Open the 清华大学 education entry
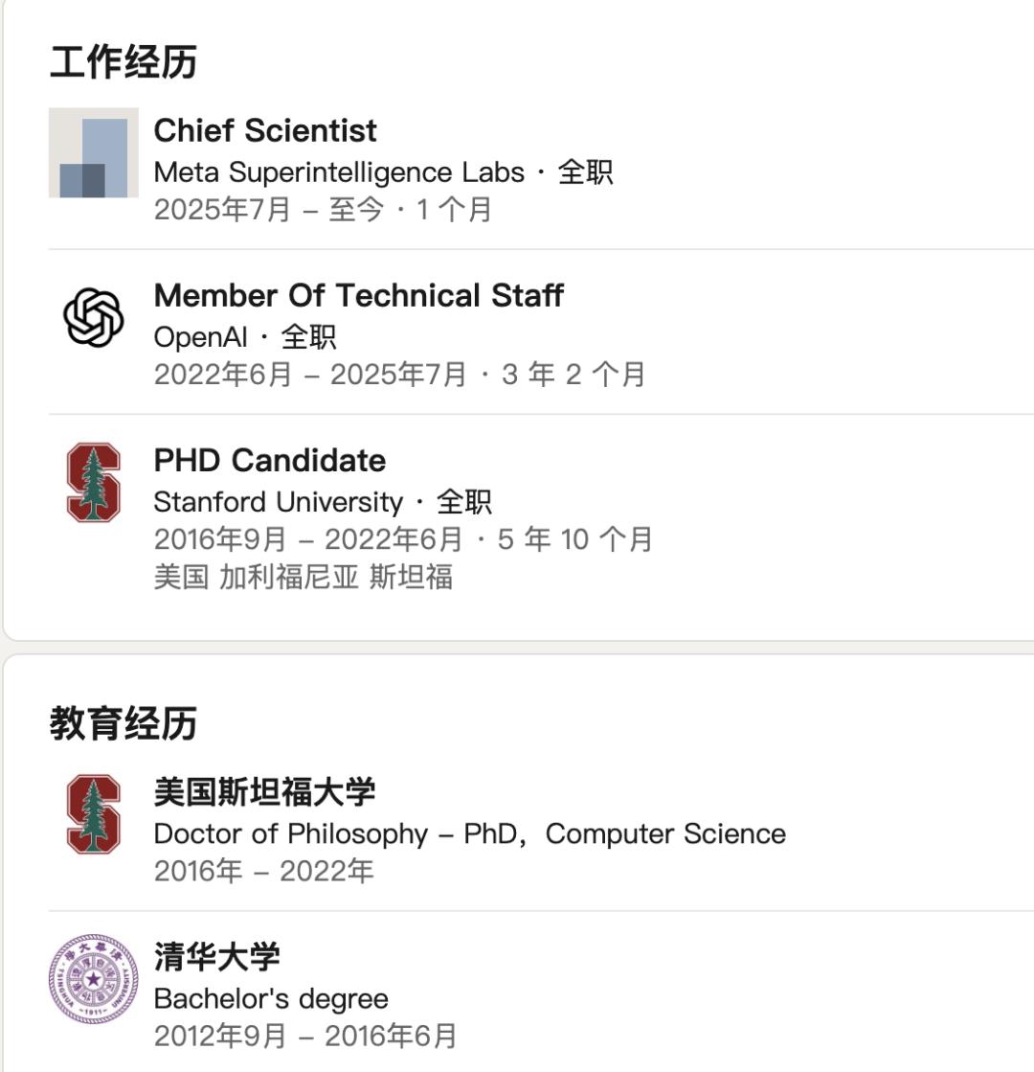The width and height of the screenshot is (1034, 1072). point(216,956)
